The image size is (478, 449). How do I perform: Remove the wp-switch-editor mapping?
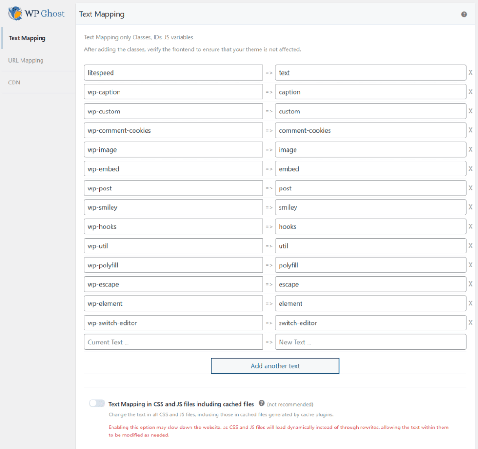click(471, 323)
